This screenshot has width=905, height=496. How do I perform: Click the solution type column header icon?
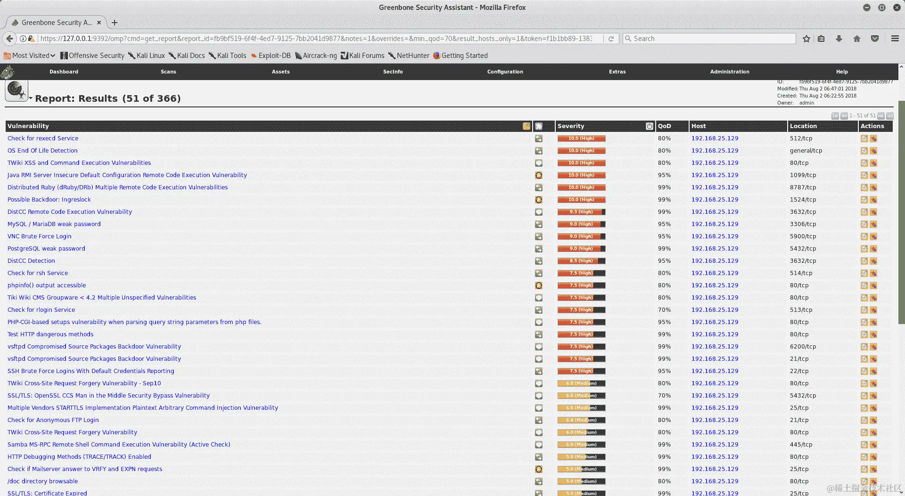tap(539, 126)
